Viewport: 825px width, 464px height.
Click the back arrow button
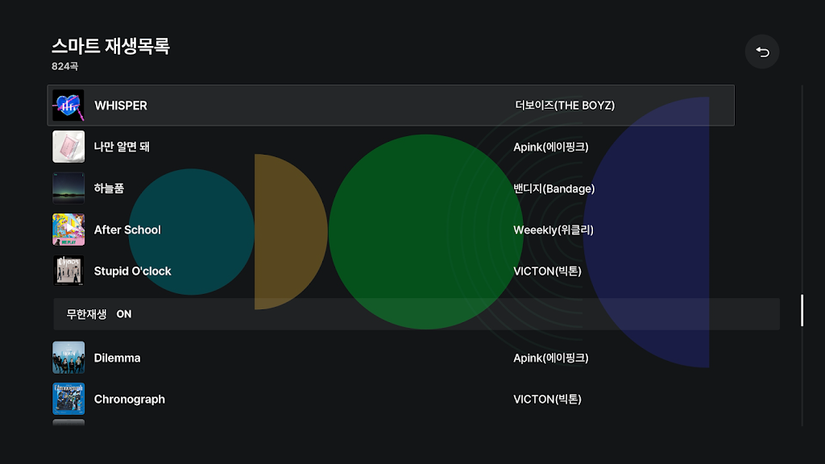pyautogui.click(x=762, y=52)
